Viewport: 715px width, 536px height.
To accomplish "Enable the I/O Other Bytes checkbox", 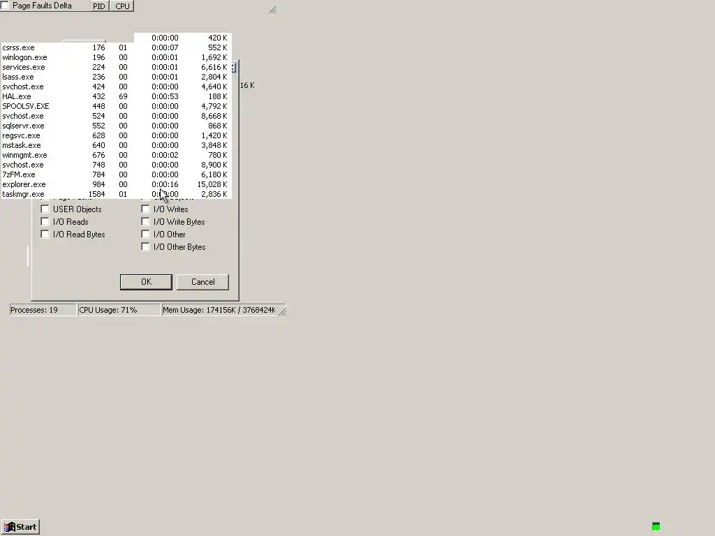I will [145, 247].
